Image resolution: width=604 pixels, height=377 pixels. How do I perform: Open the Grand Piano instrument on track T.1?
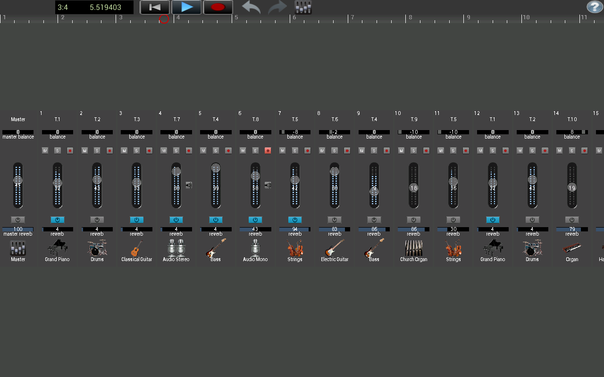tap(57, 249)
